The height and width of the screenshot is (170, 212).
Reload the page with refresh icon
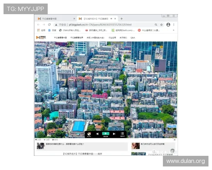(x=49, y=25)
